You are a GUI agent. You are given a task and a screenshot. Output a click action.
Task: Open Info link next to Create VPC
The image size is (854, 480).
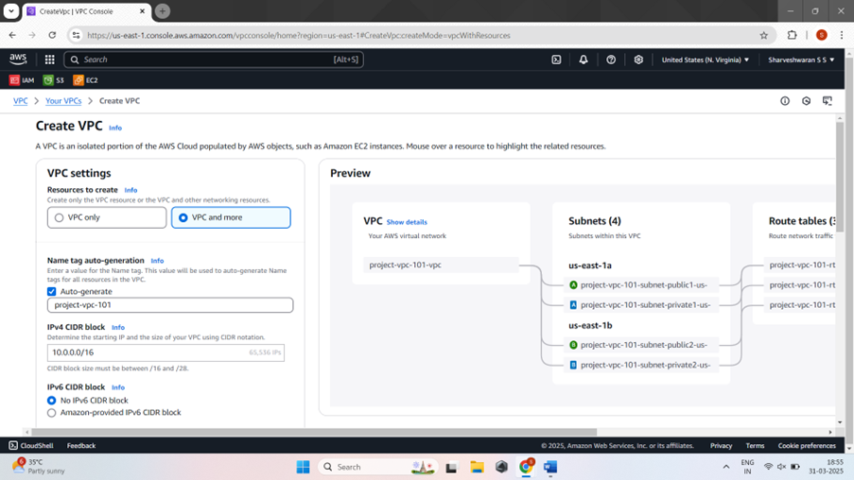tap(115, 128)
